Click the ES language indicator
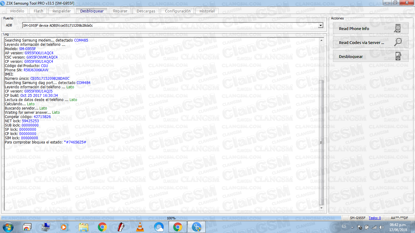 click(x=344, y=226)
